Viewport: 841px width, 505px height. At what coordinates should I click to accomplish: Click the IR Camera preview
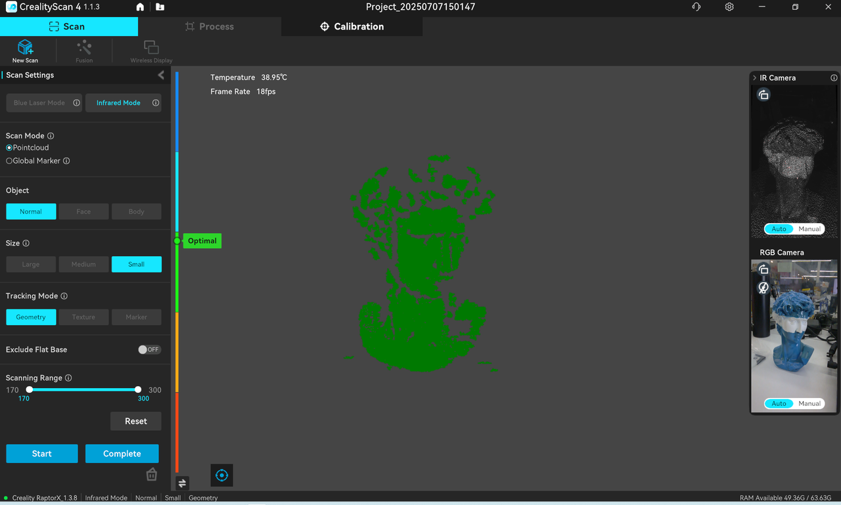[794, 161]
